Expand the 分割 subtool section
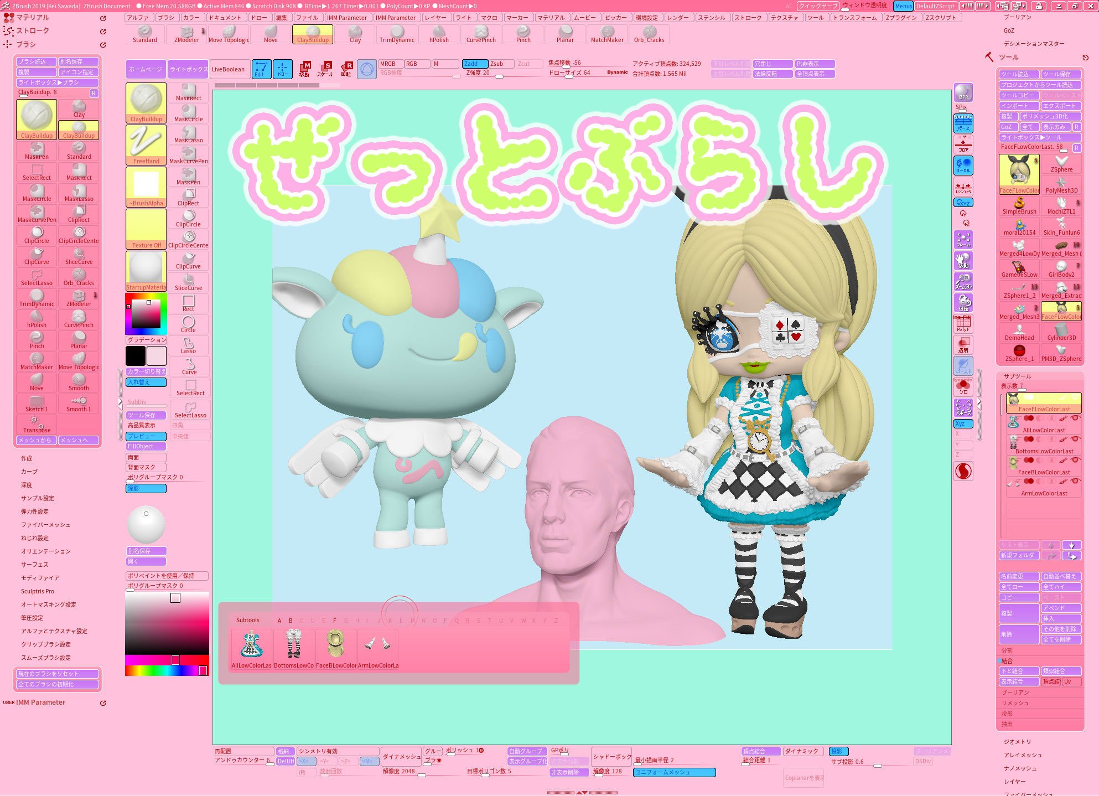 (x=1007, y=650)
